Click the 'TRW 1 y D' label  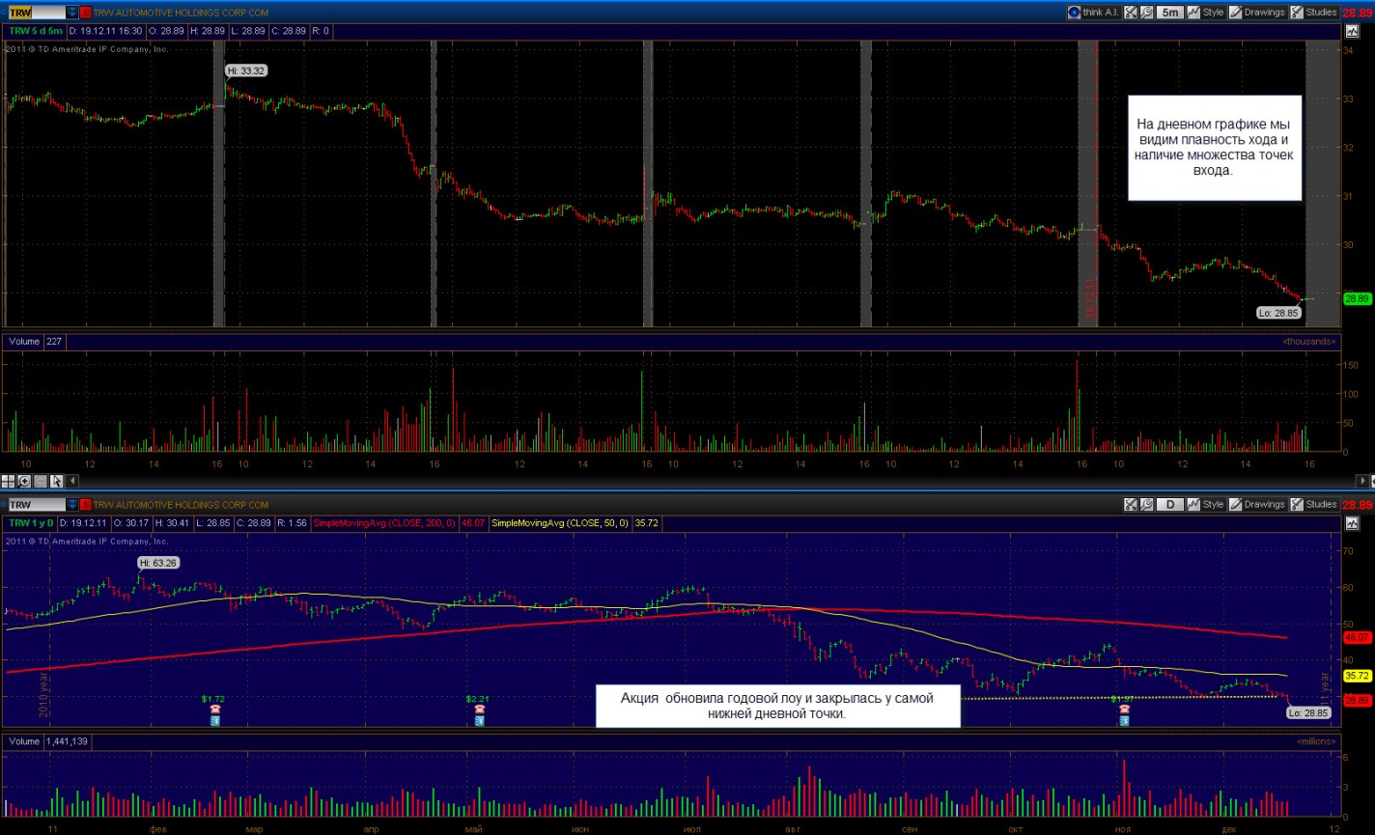tap(32, 522)
